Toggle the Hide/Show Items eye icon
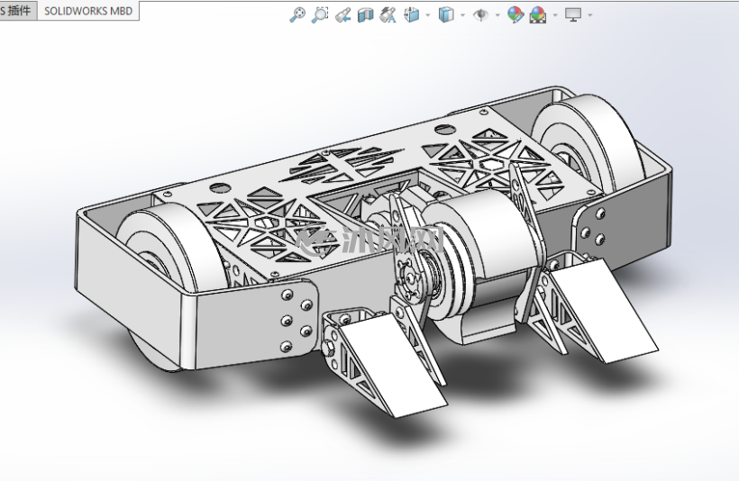 tap(480, 15)
